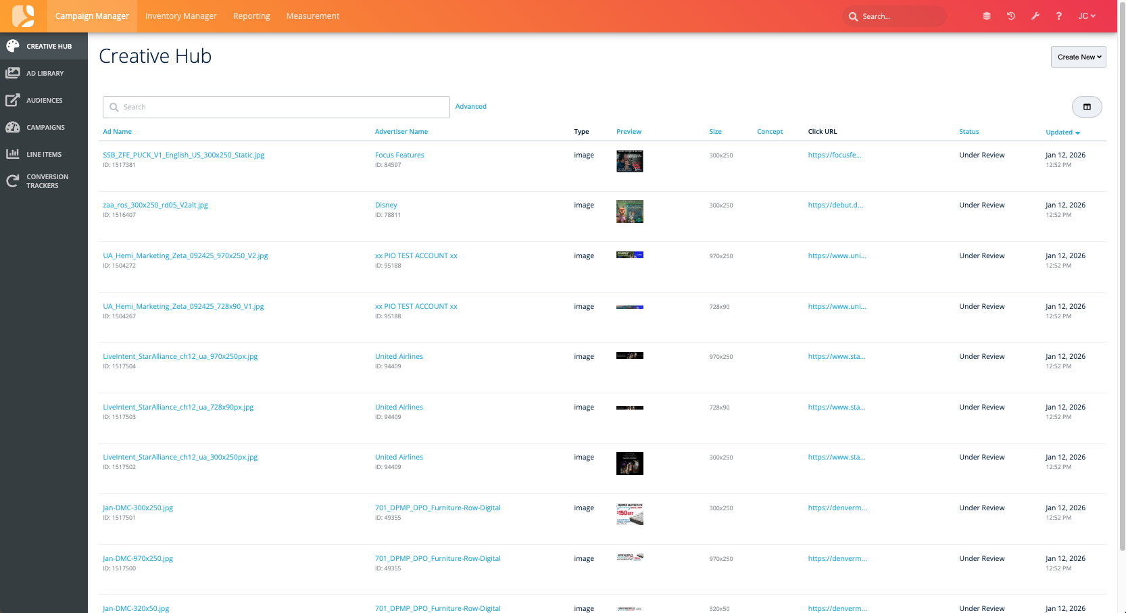Image resolution: width=1126 pixels, height=613 pixels.
Task: Sort by the Updated column arrow
Action: click(1077, 133)
